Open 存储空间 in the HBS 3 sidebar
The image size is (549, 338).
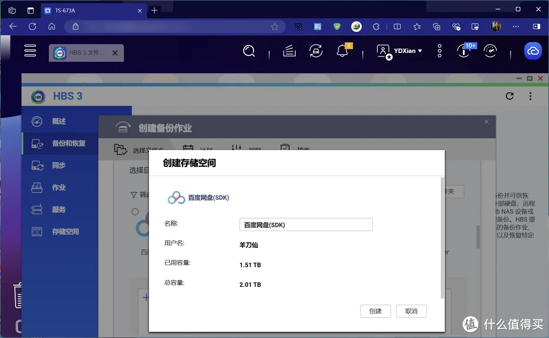(x=58, y=231)
